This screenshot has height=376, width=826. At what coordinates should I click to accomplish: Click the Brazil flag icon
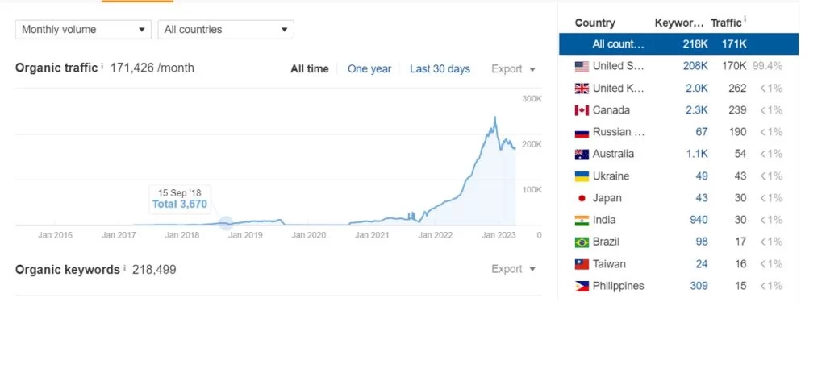click(x=582, y=242)
